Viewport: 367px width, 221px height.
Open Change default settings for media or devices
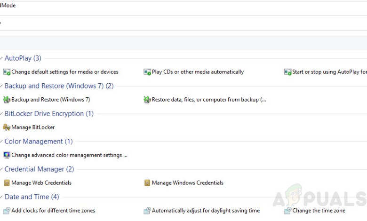click(65, 72)
